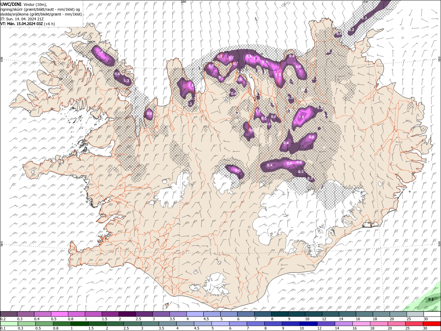Click the rain legend swatch between 0.8 and 1
This screenshot has width=441, height=331.
tap(62, 323)
